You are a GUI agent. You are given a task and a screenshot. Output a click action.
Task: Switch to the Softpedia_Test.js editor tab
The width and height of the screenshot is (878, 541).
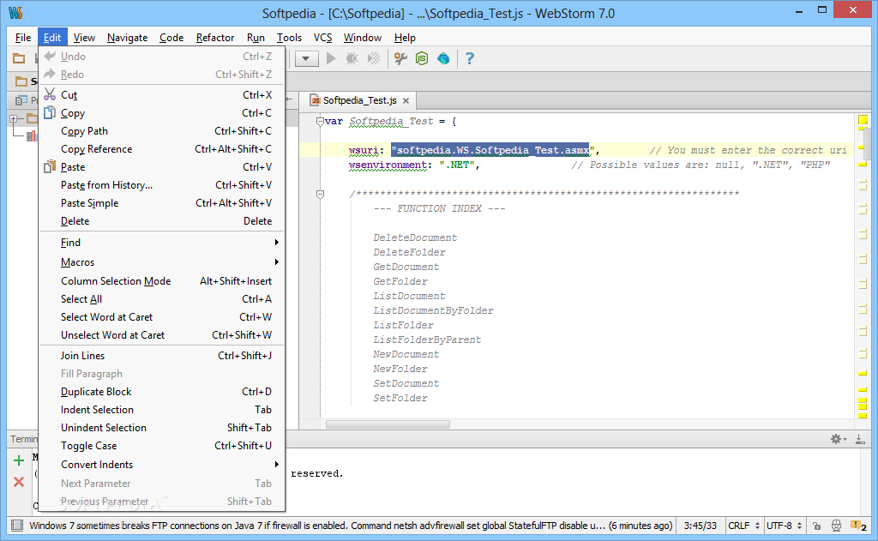[x=360, y=100]
